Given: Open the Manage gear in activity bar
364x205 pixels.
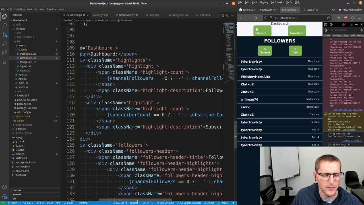Looking at the screenshot, I should click(5, 196).
